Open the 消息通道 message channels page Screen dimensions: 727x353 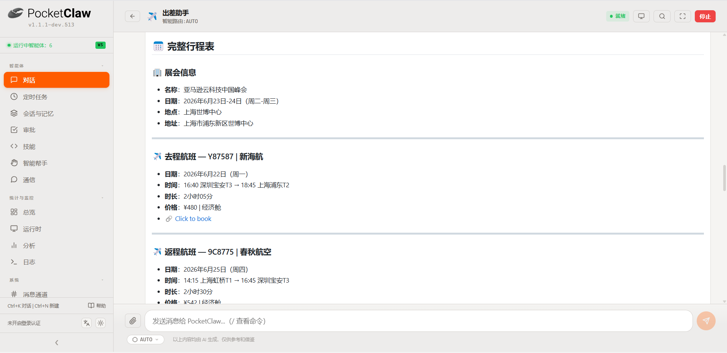click(x=57, y=294)
